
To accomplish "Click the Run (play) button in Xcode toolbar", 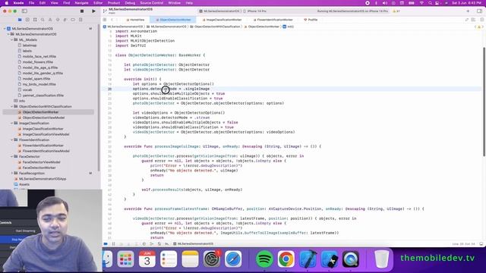I will pos(93,11).
